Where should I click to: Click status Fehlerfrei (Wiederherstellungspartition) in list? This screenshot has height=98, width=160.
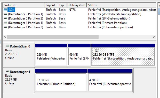(115, 14)
